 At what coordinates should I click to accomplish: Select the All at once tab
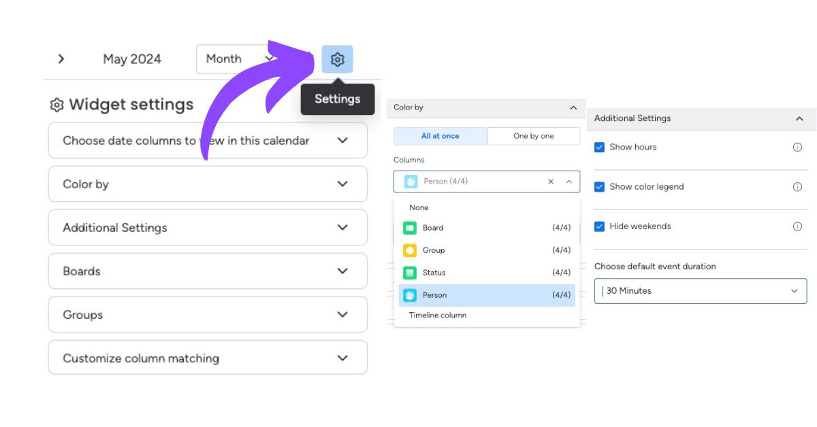pyautogui.click(x=440, y=136)
